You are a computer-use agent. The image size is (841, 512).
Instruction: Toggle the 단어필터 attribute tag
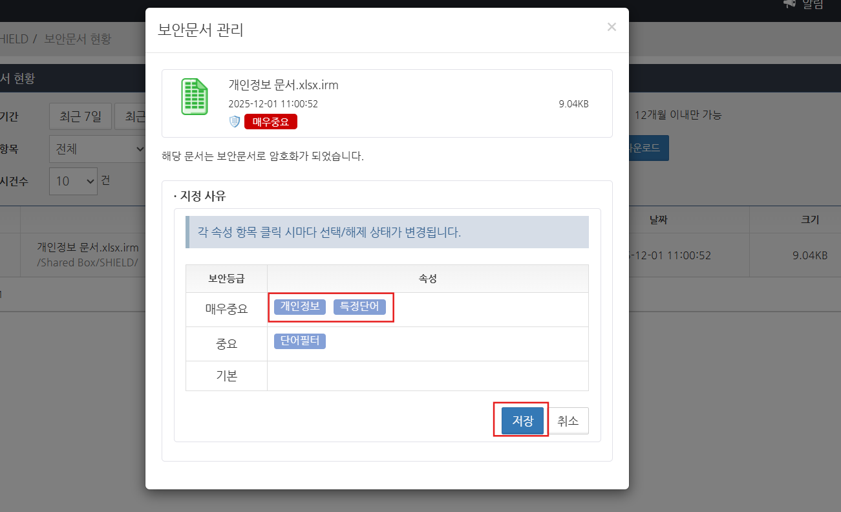tap(300, 341)
